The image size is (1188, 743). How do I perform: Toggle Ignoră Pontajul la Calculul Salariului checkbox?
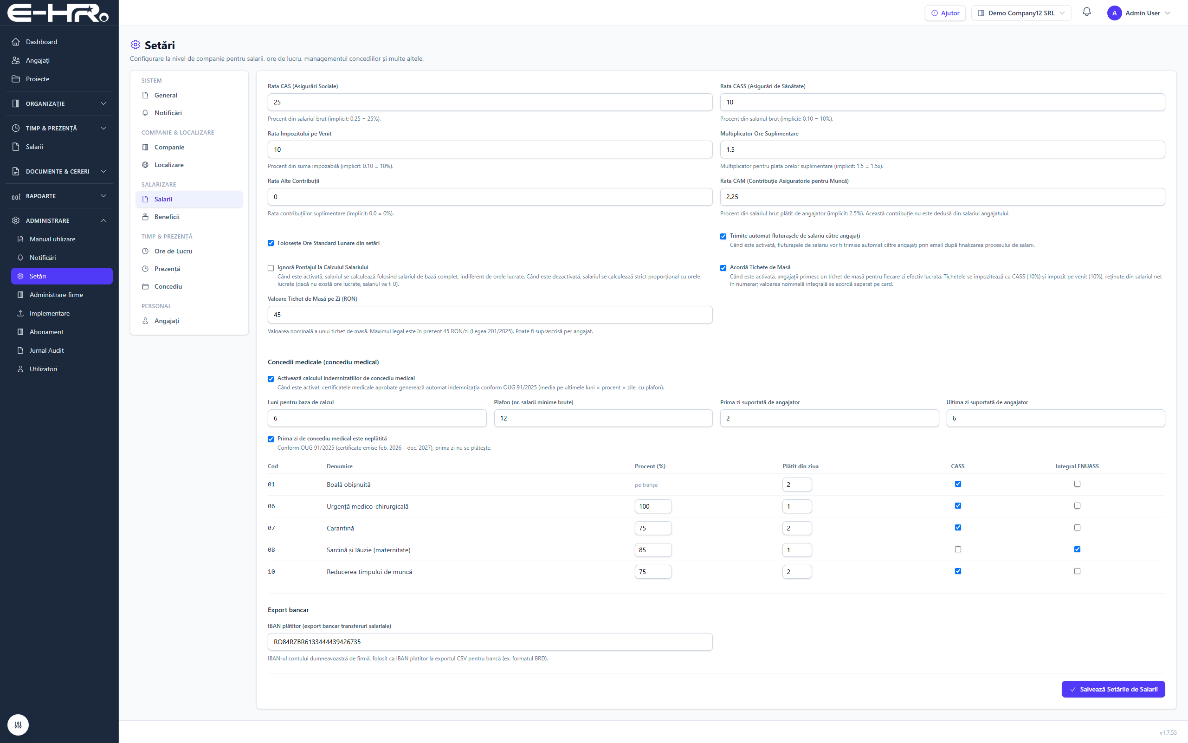[271, 268]
